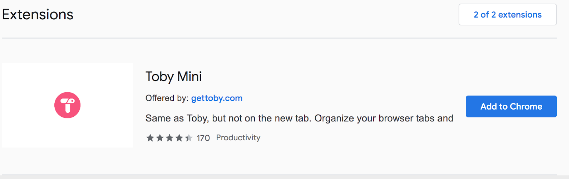Screen dimensions: 572x179
Task: Click the gray bar below the listing
Action: point(285,176)
